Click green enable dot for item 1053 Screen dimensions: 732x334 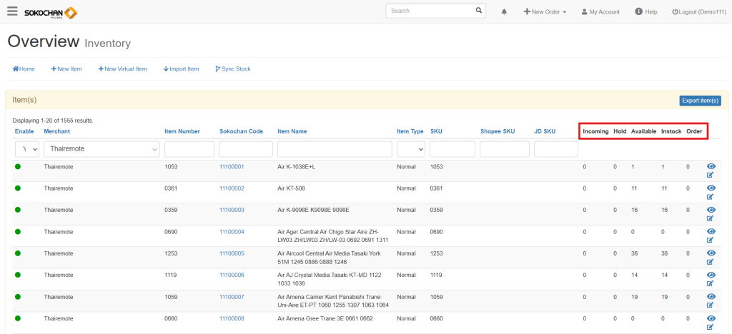(18, 167)
